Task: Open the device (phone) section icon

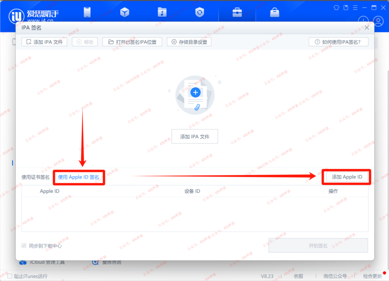Action: (x=87, y=12)
